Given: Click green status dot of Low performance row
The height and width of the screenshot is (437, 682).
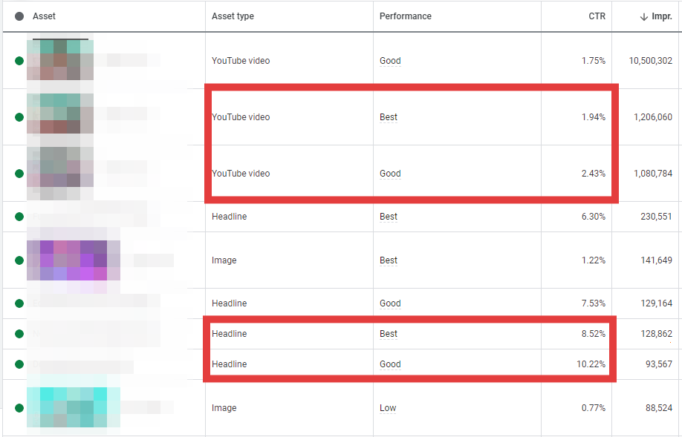Looking at the screenshot, I should (19, 408).
